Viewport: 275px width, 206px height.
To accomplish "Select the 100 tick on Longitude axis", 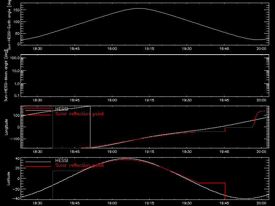I will click(16, 115).
